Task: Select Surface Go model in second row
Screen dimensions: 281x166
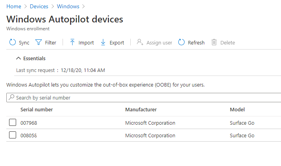Action: 242,135
